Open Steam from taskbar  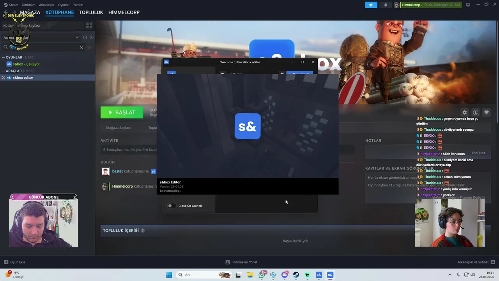296,275
